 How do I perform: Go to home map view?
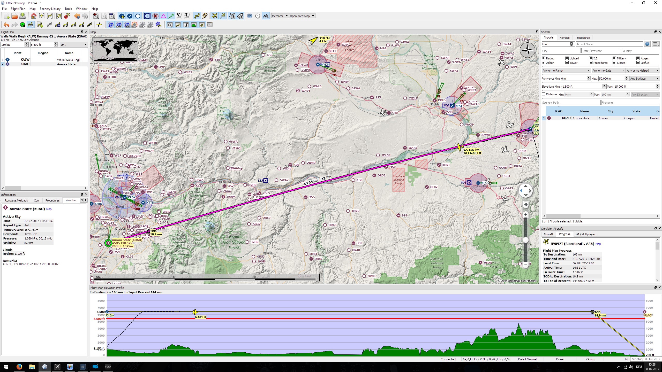(x=33, y=16)
